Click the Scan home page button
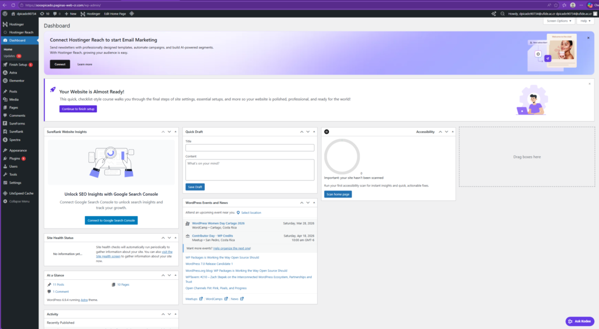The height and width of the screenshot is (329, 599). click(338, 194)
